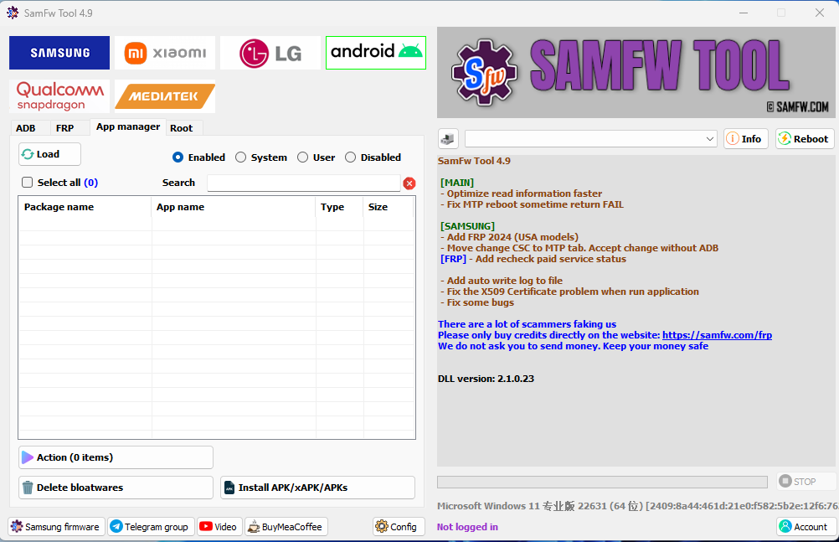This screenshot has height=542, width=839.
Task: Open the Video YouTube button
Action: [219, 526]
